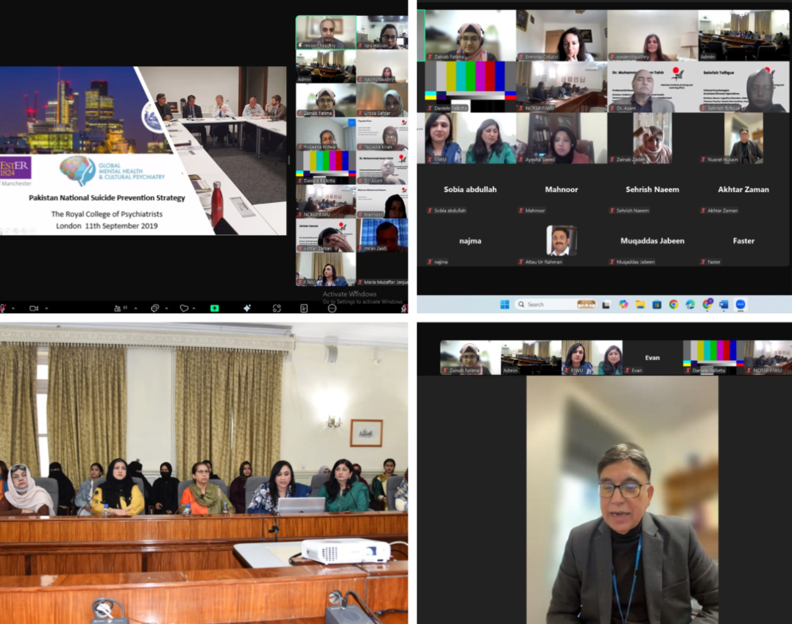Unmute the microphone in the Zoom toolbar
The image size is (792, 624).
(3, 308)
